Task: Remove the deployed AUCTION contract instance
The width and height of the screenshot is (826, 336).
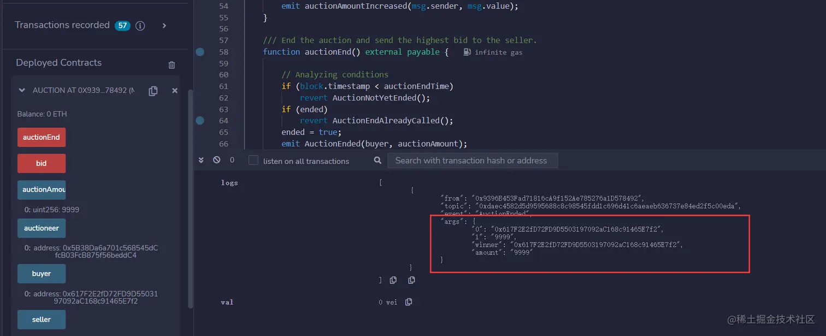Action: (x=175, y=91)
